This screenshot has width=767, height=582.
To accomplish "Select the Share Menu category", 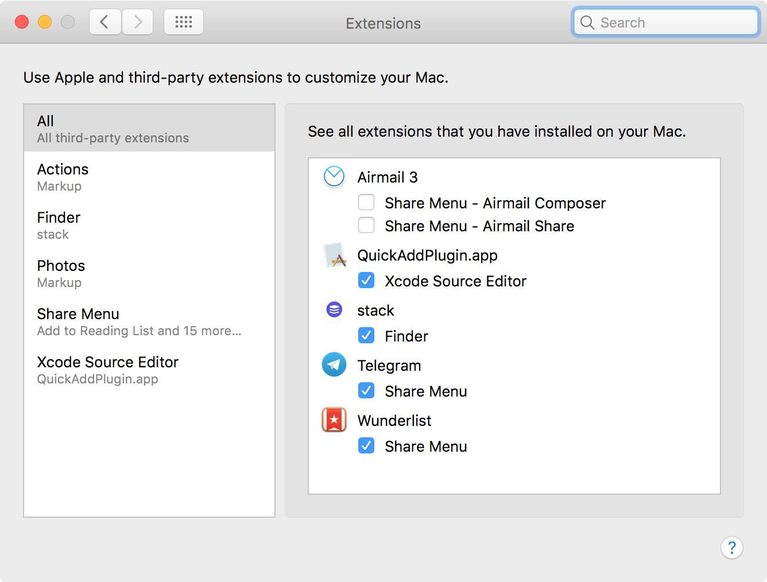I will (x=149, y=321).
